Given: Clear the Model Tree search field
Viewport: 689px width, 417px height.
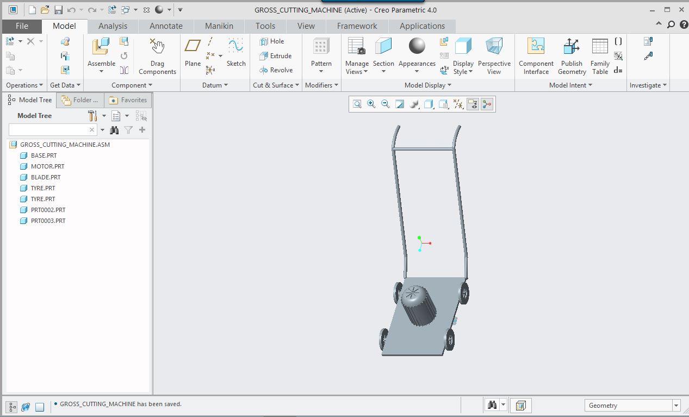Looking at the screenshot, I should point(92,130).
